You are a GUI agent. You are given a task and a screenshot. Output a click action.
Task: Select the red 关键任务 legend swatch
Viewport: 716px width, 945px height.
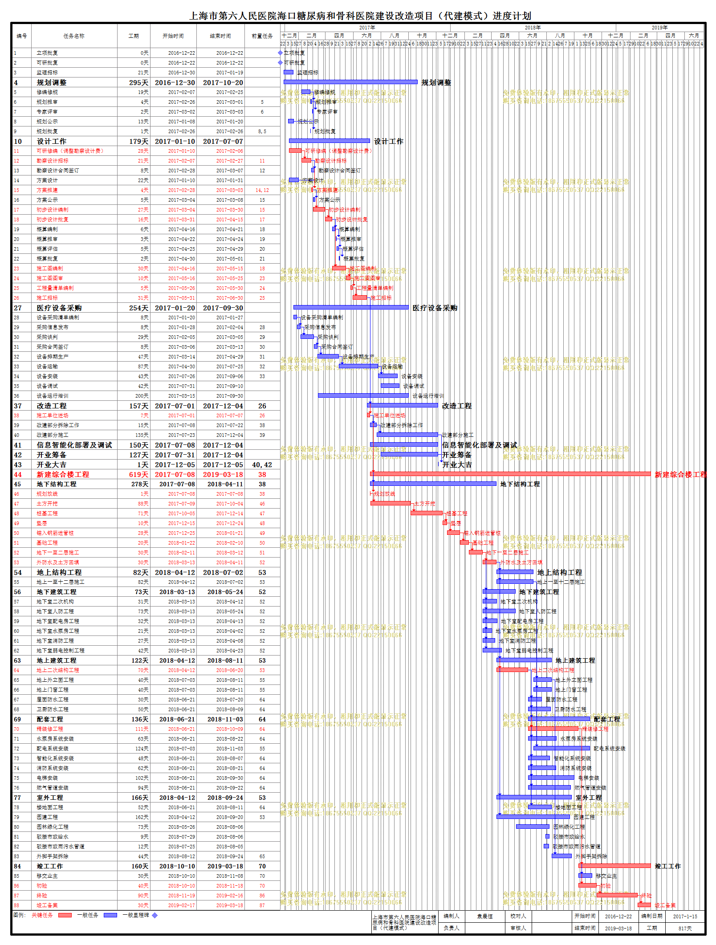tap(65, 915)
